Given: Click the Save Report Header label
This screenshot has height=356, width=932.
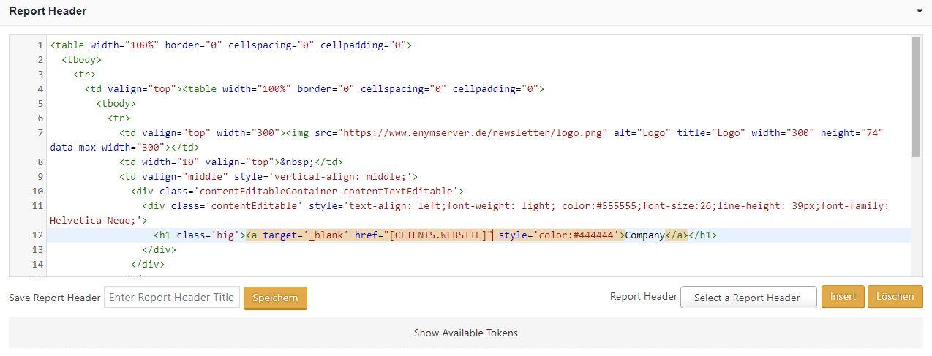Looking at the screenshot, I should tap(55, 298).
